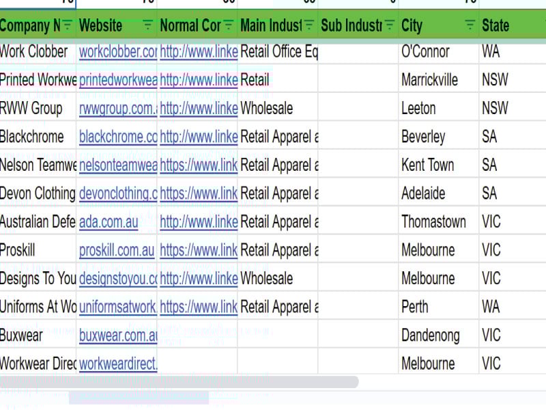
Task: Open the designstoyou website link
Action: (118, 279)
